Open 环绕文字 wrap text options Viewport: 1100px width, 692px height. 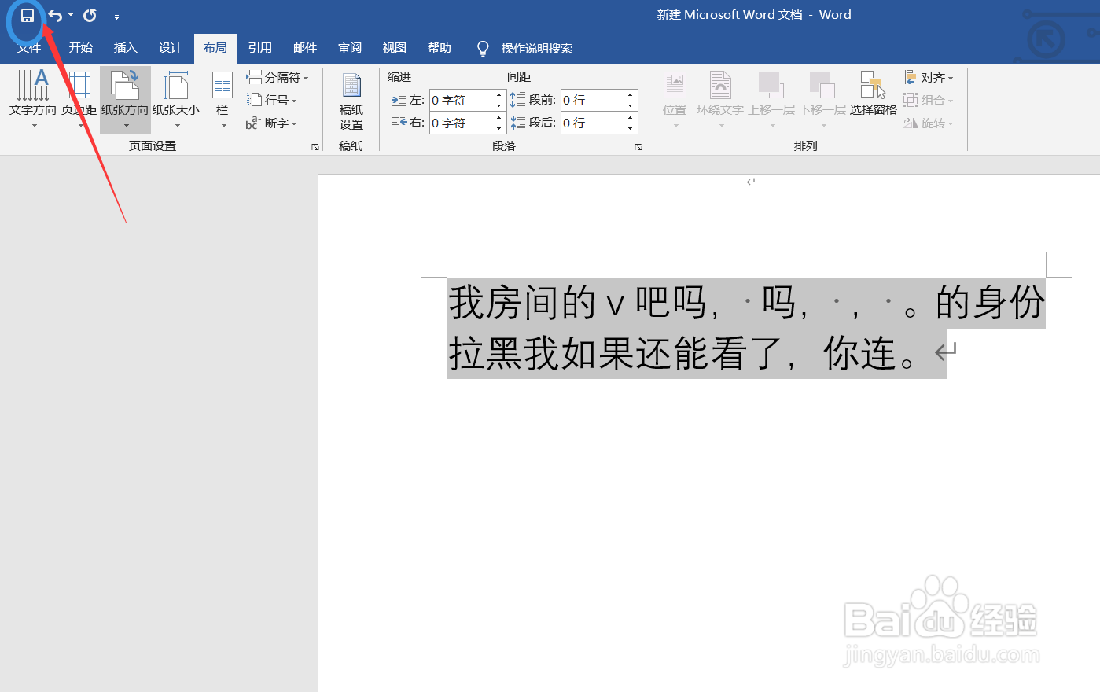point(720,99)
